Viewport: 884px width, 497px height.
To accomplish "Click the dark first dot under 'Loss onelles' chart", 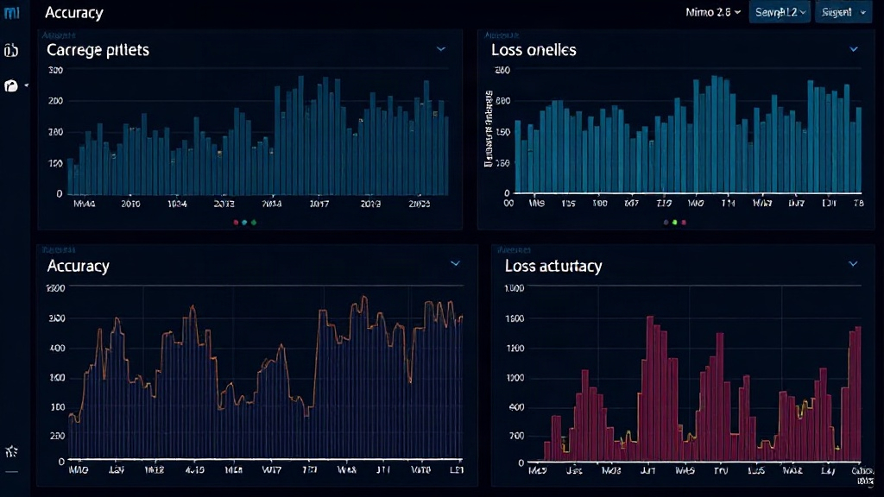I will pos(666,223).
